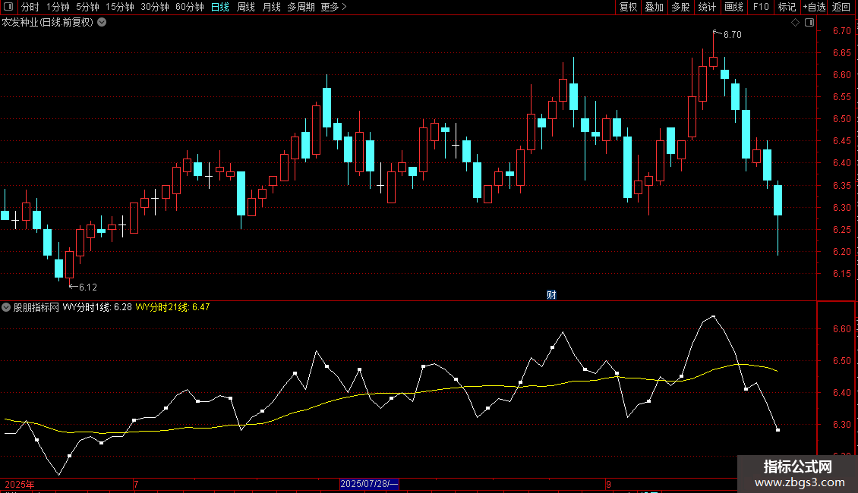Switch to the 1分钟 period
The width and height of the screenshot is (858, 493).
pos(58,7)
